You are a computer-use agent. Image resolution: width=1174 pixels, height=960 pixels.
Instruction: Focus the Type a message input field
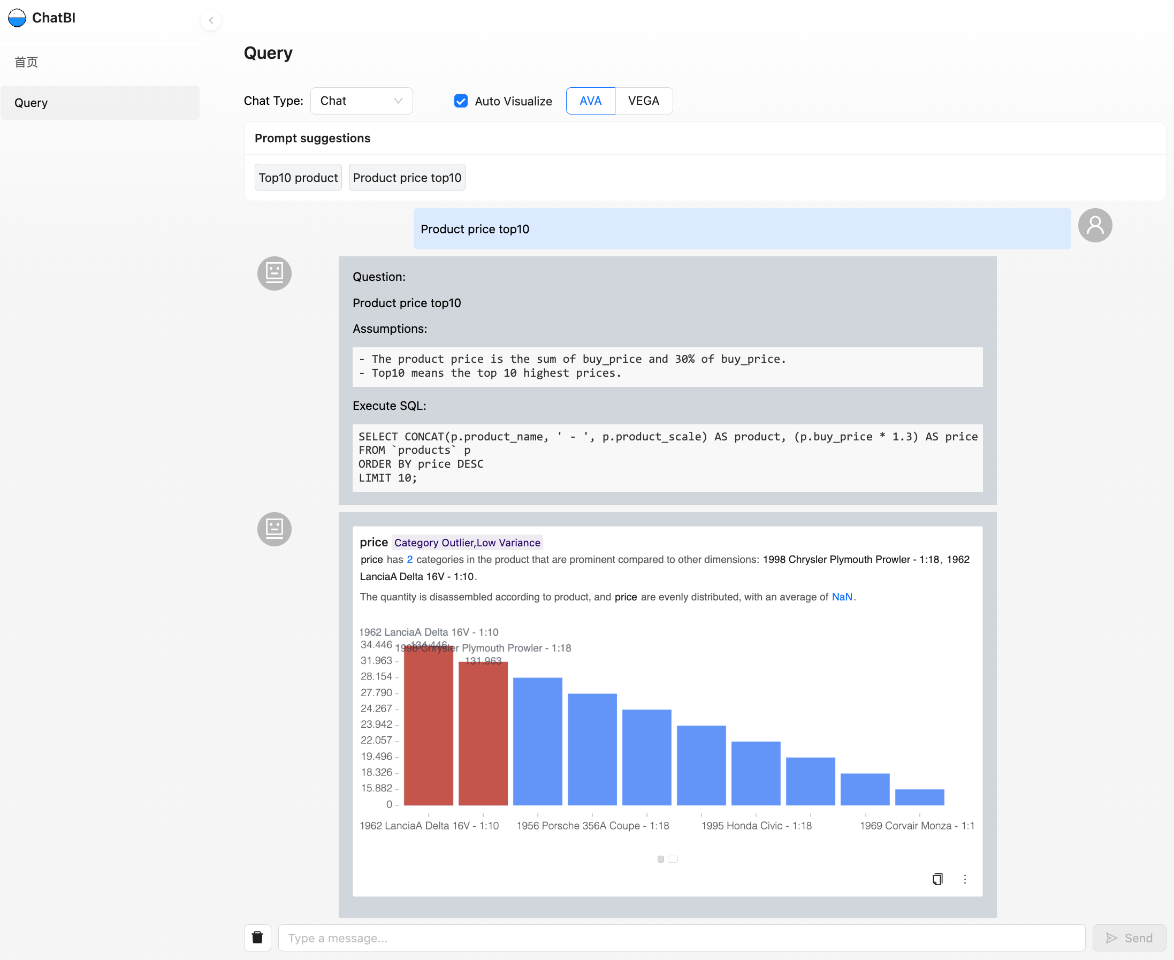pos(681,938)
